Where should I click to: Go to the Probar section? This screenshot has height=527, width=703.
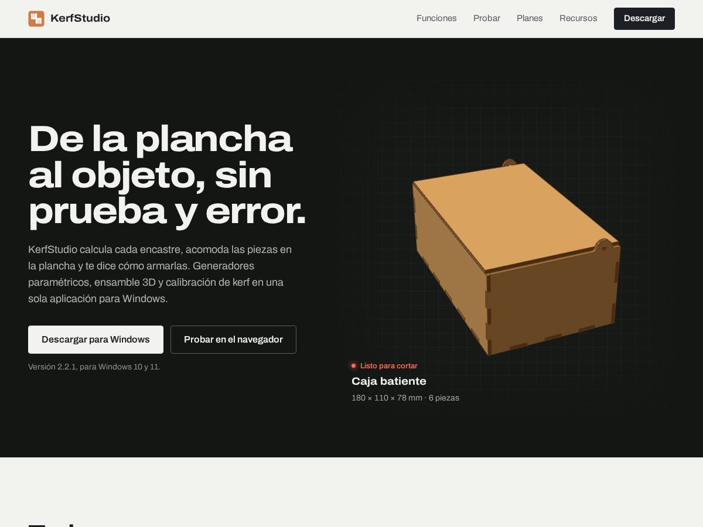[x=487, y=19]
